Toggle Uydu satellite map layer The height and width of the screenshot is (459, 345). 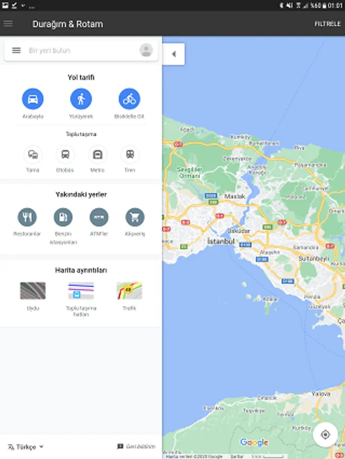tap(33, 291)
